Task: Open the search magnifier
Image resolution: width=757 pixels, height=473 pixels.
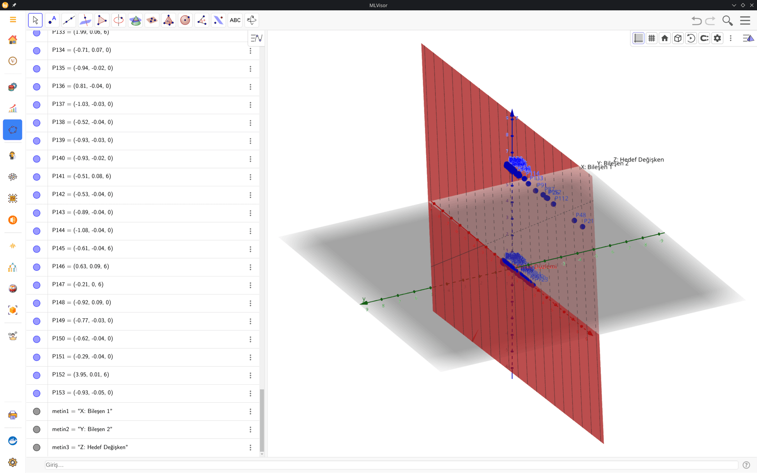Action: point(728,21)
